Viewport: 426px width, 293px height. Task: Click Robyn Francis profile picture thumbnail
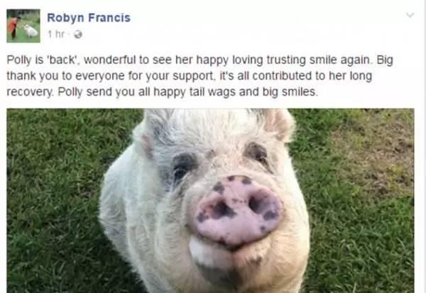click(23, 26)
